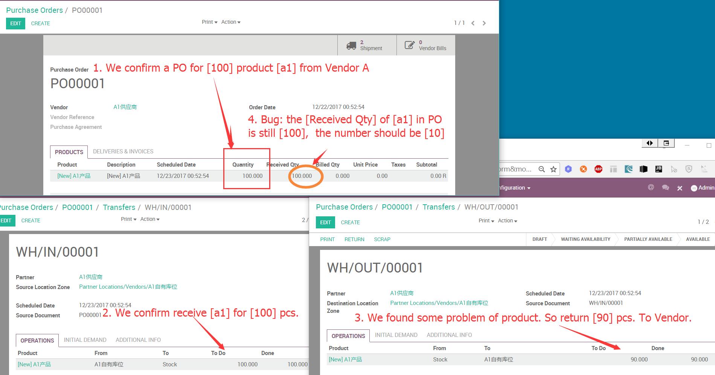Open the Configuration menu dropdown
The image size is (715, 375).
(514, 188)
